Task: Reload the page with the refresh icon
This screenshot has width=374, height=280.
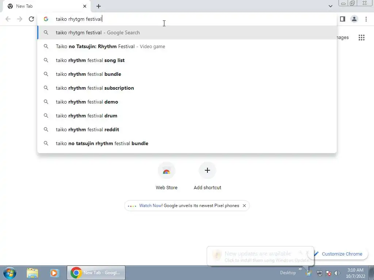Action: 31,19
